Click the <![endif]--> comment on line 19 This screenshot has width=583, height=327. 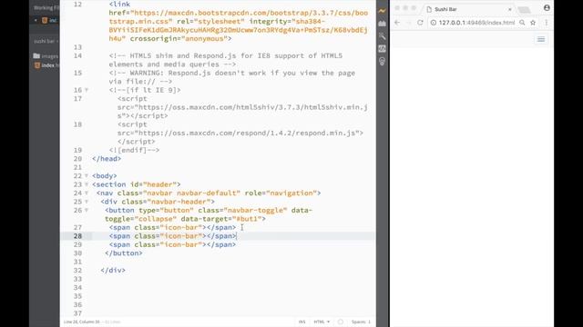[x=134, y=150]
